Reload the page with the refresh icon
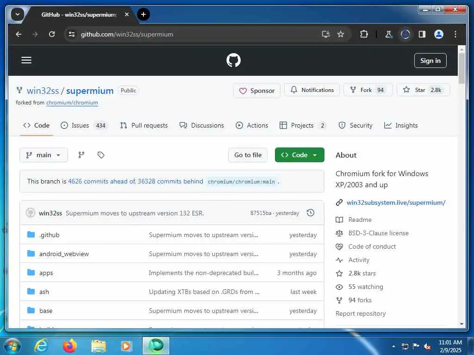 [52, 34]
